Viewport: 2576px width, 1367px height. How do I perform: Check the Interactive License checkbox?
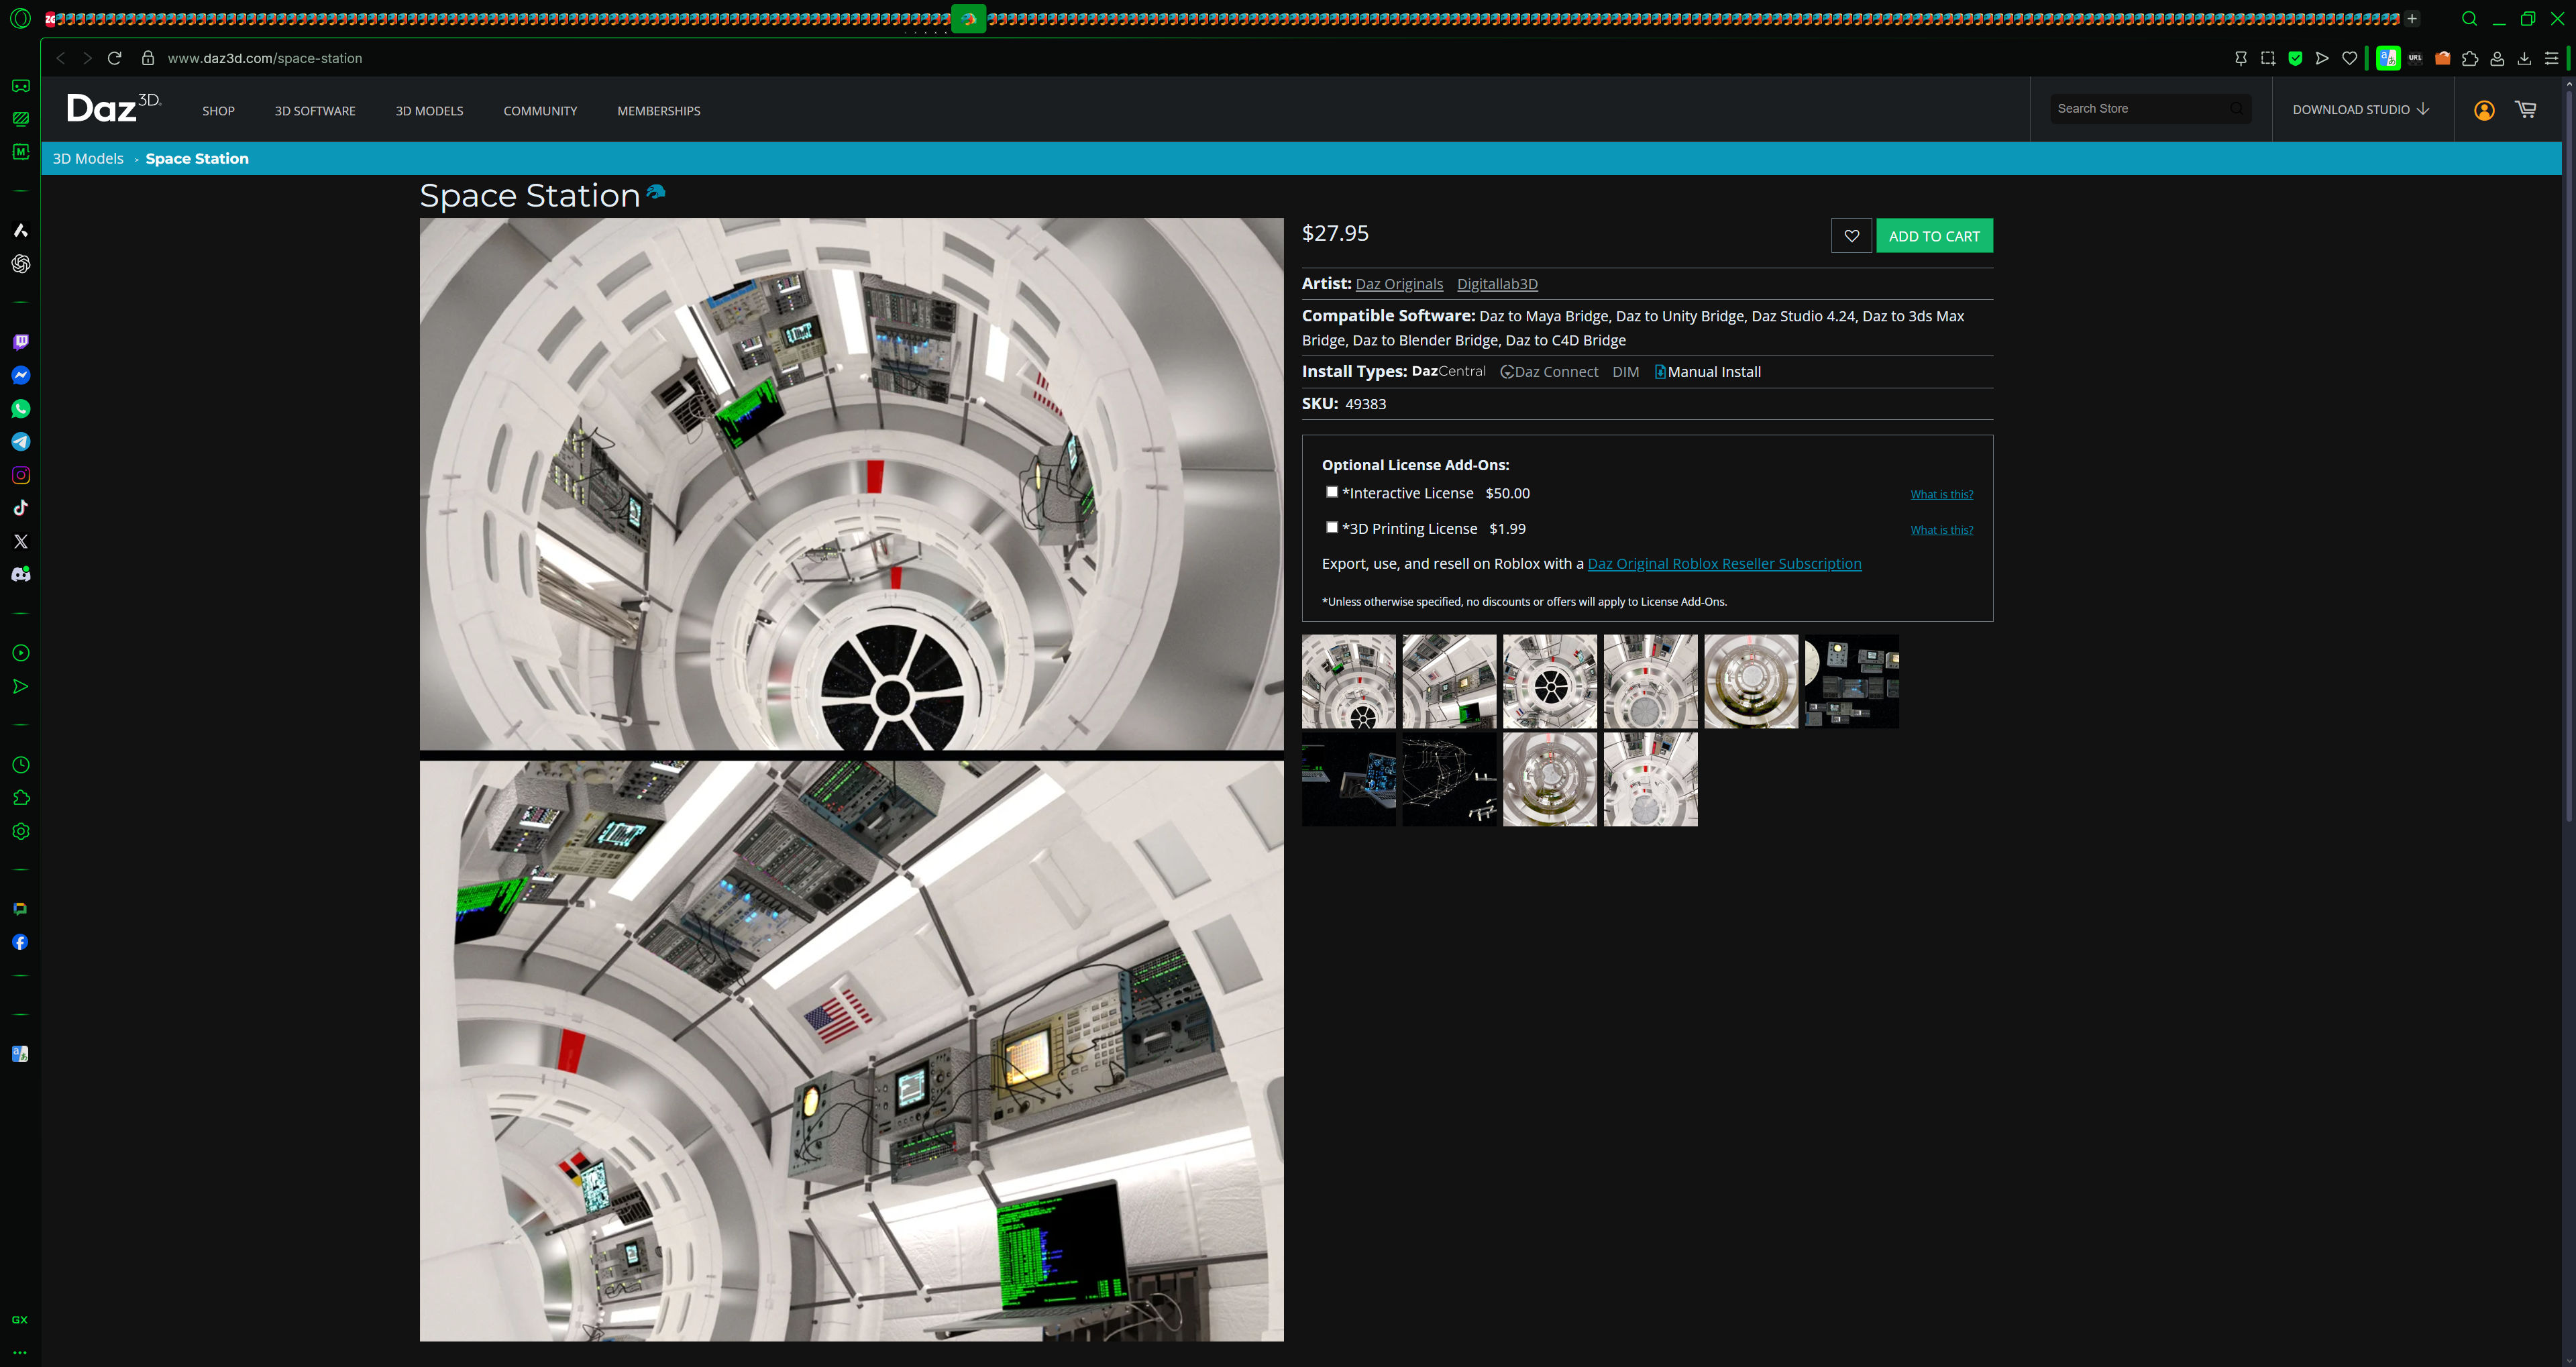(x=1332, y=492)
